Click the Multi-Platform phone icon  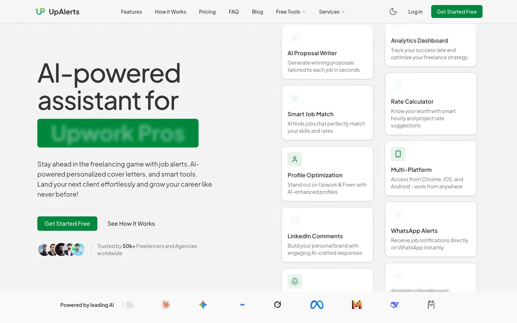398,154
